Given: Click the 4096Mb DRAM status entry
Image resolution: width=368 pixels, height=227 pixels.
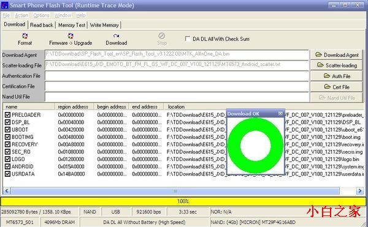Looking at the screenshot, I should click(59, 222).
